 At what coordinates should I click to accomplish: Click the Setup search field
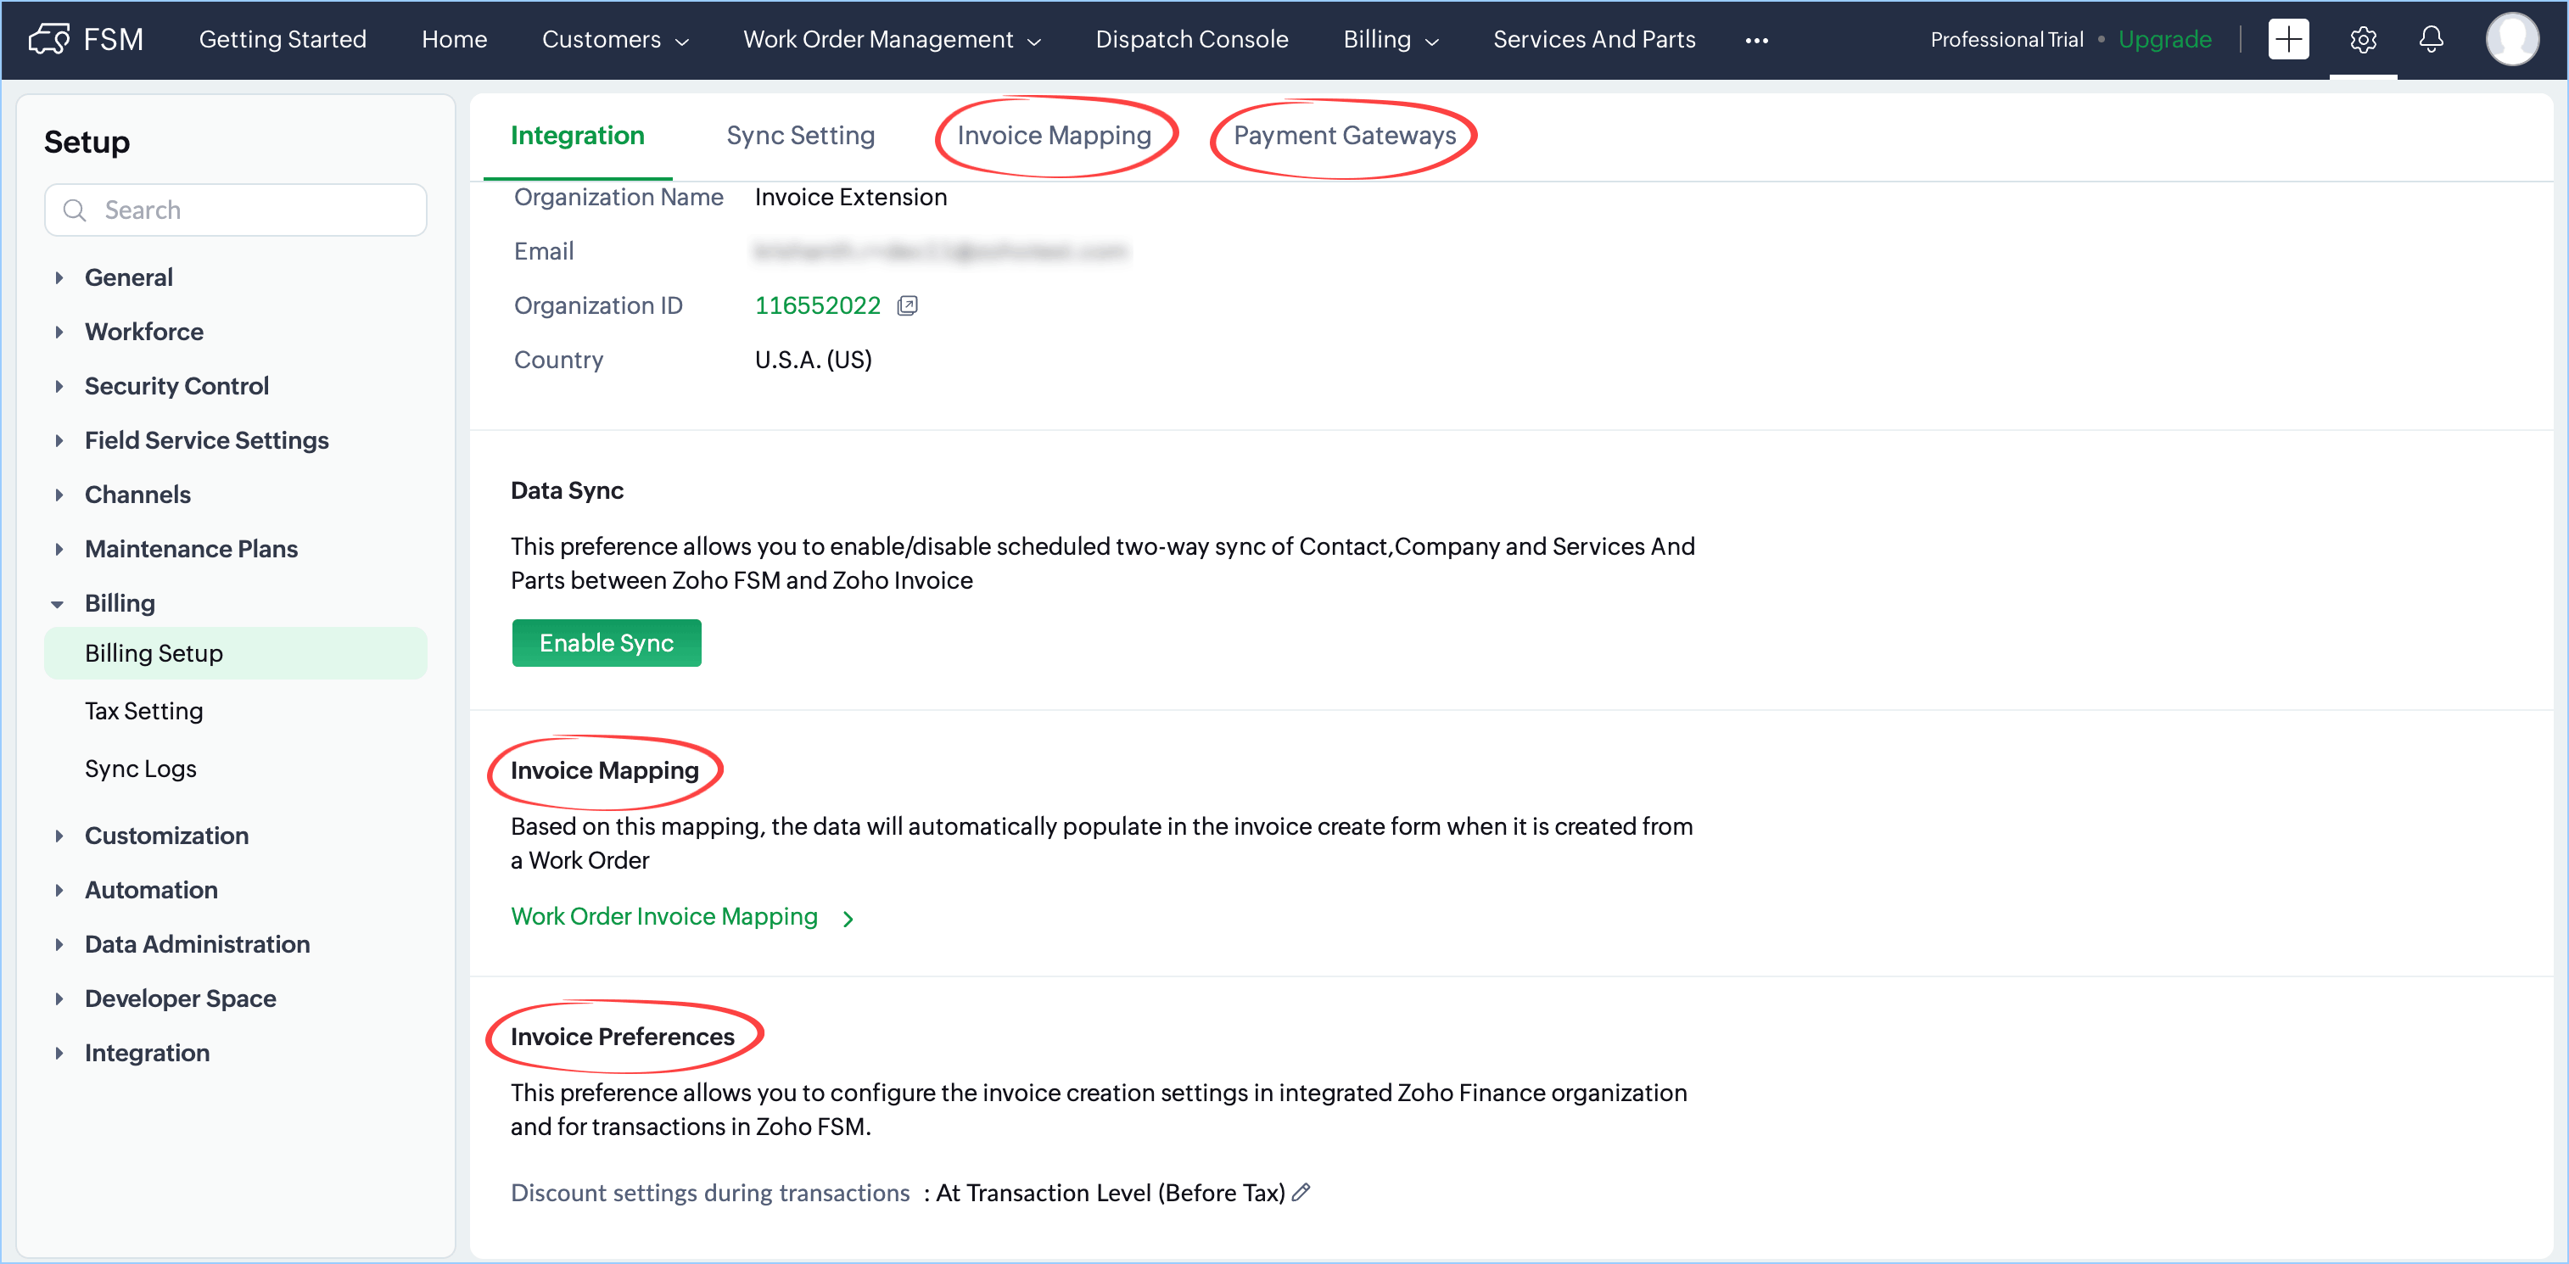[x=235, y=210]
